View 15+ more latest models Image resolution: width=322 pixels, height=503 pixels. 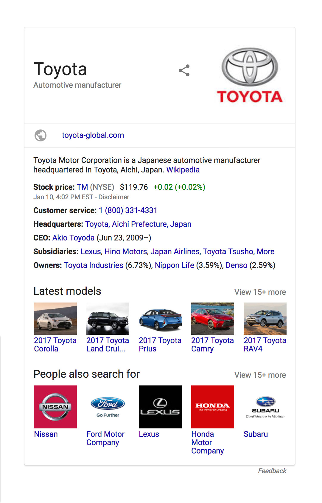pos(260,292)
